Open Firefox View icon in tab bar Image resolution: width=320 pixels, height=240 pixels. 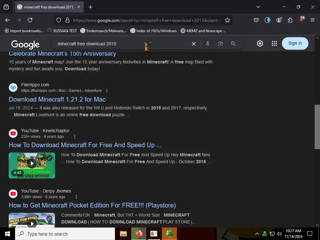(6, 7)
